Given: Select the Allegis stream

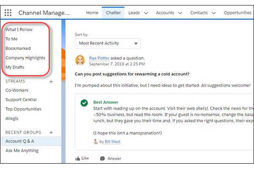Looking at the screenshot, I should pyautogui.click(x=12, y=119).
